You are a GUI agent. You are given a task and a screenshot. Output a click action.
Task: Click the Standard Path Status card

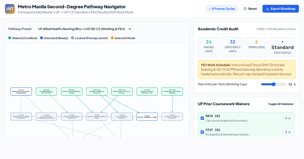[282, 47]
